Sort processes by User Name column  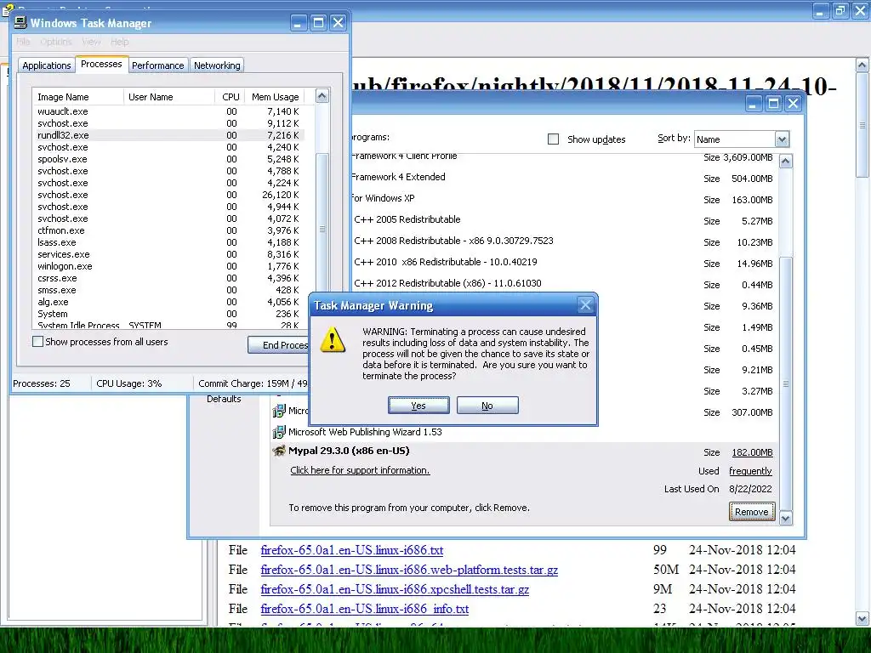[x=169, y=97]
